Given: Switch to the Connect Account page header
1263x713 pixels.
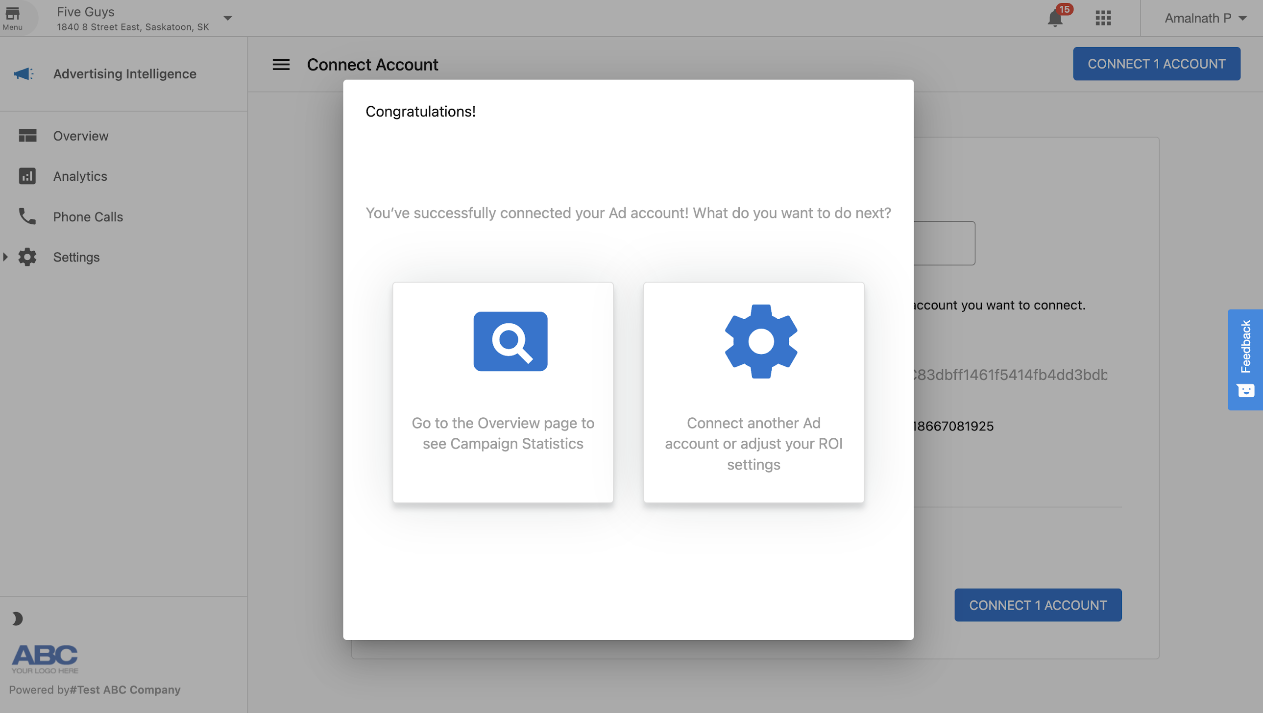Looking at the screenshot, I should click(373, 64).
